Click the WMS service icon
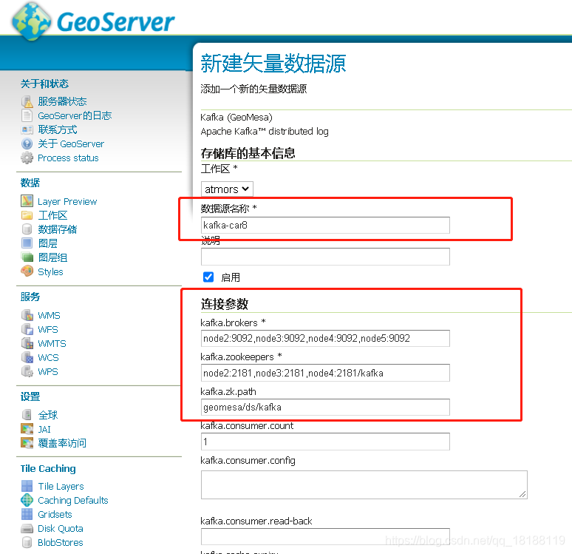 point(27,315)
